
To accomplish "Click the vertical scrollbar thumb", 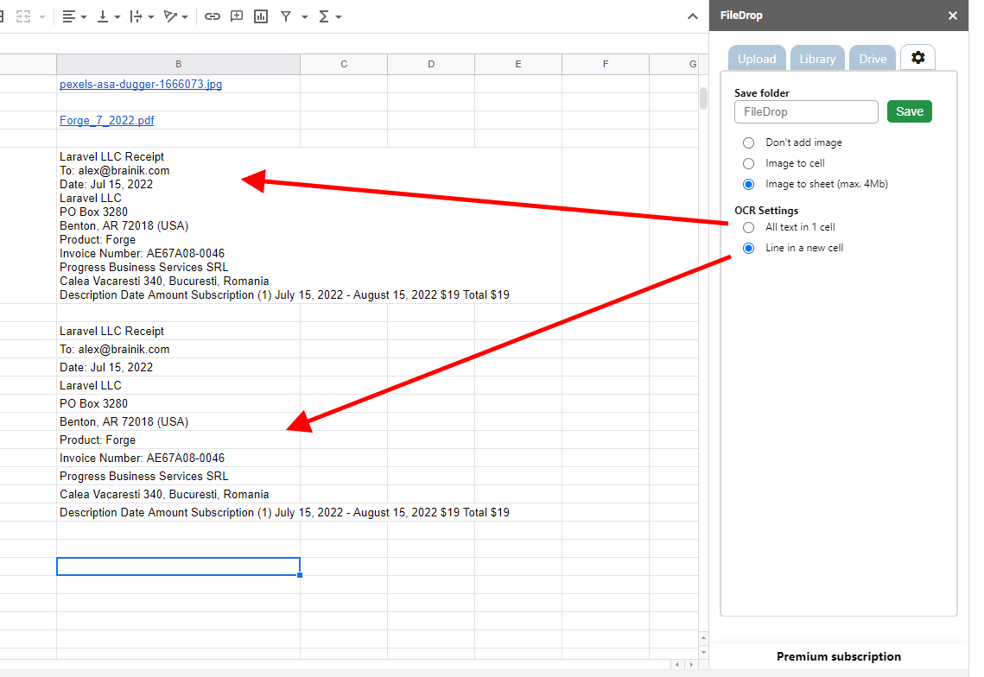I will pyautogui.click(x=703, y=98).
